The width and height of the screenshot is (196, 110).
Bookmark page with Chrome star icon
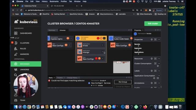(x=141, y=10)
